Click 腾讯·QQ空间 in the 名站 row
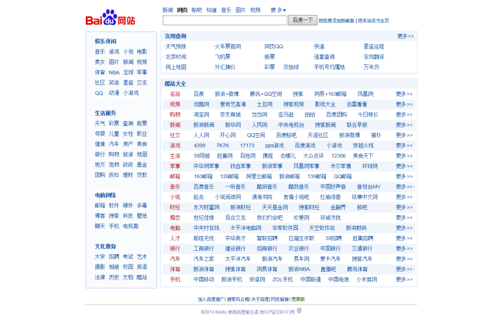Image resolution: width=503 pixels, height=325 pixels. click(x=266, y=94)
